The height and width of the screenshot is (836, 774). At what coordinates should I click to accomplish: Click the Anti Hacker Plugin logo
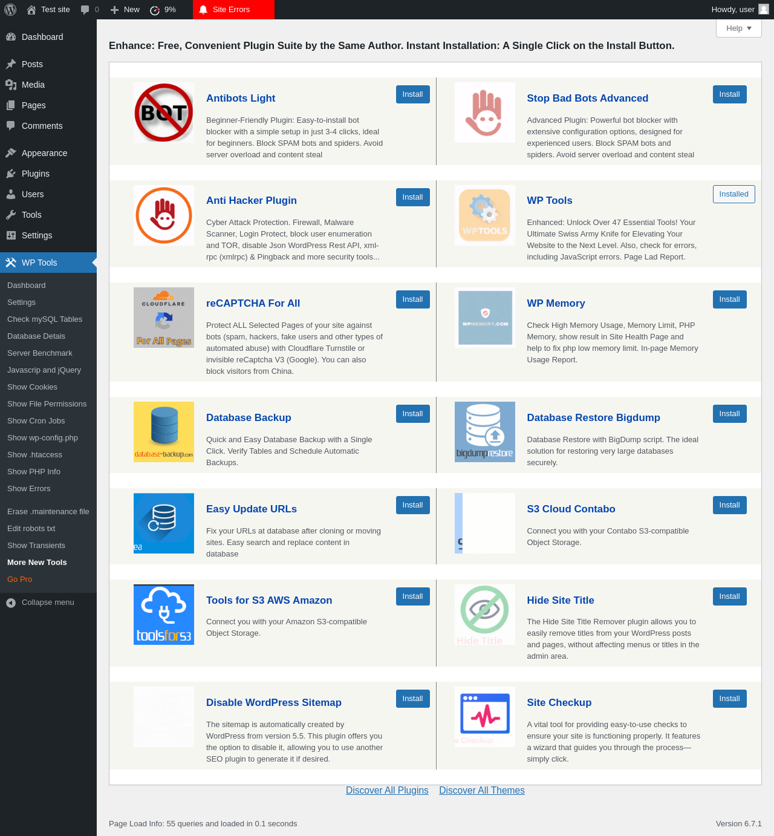(164, 215)
